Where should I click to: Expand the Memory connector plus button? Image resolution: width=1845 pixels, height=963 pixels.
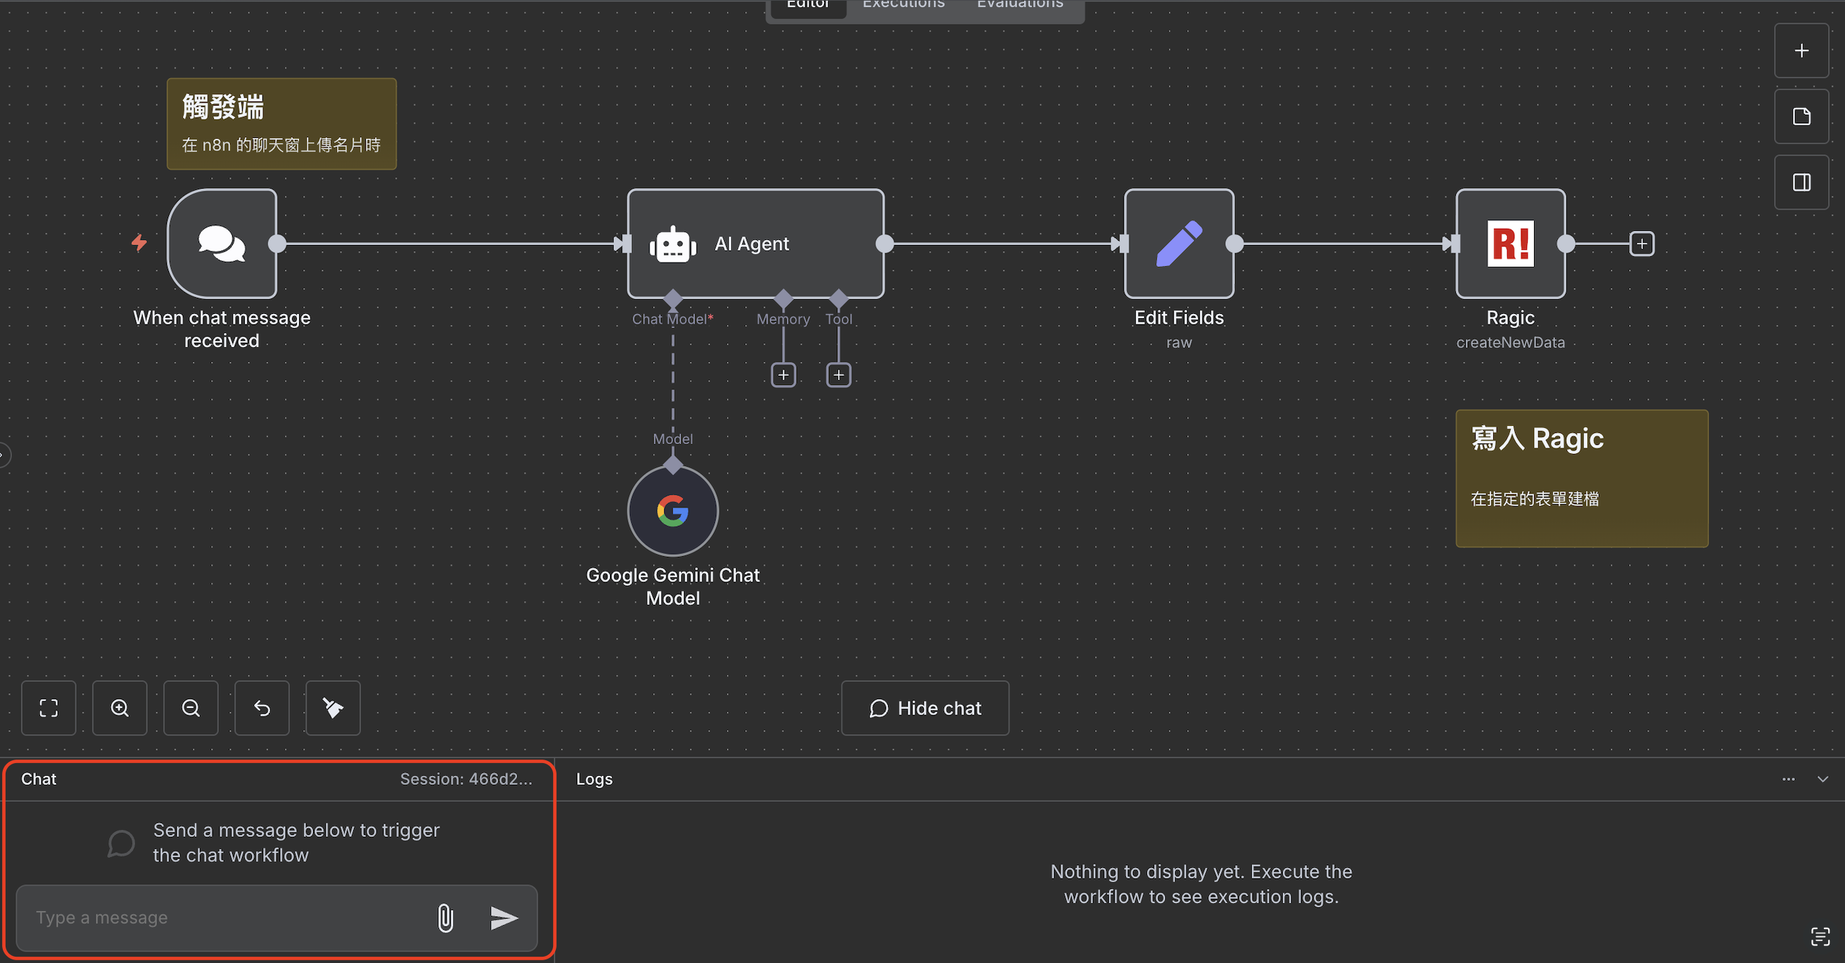(x=784, y=374)
